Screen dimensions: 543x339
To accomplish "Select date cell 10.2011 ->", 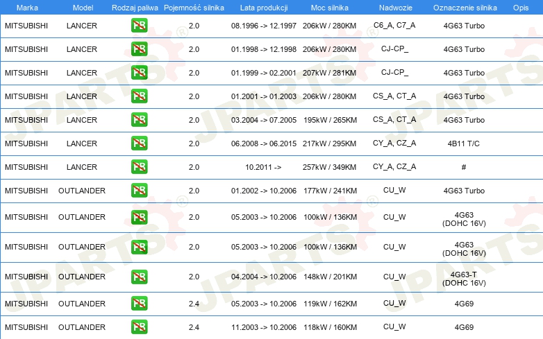I will tap(263, 167).
